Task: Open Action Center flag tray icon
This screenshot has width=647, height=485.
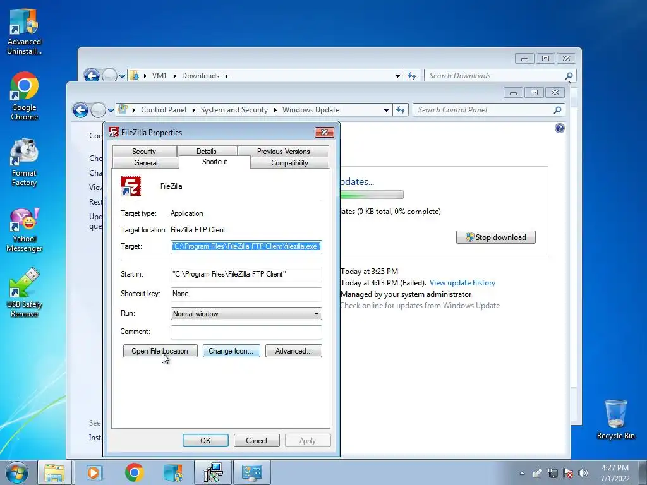Action: (x=568, y=473)
